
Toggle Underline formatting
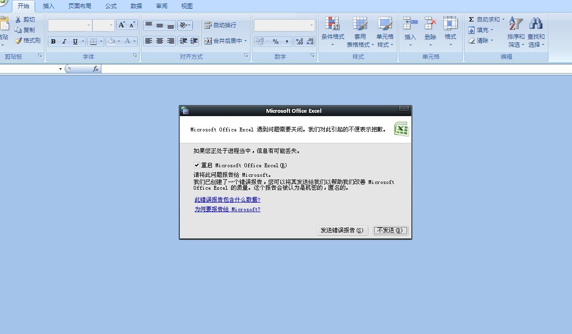pyautogui.click(x=75, y=41)
